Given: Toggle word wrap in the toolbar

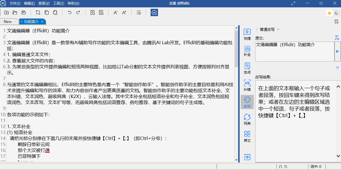Looking at the screenshot, I should click(139, 12).
